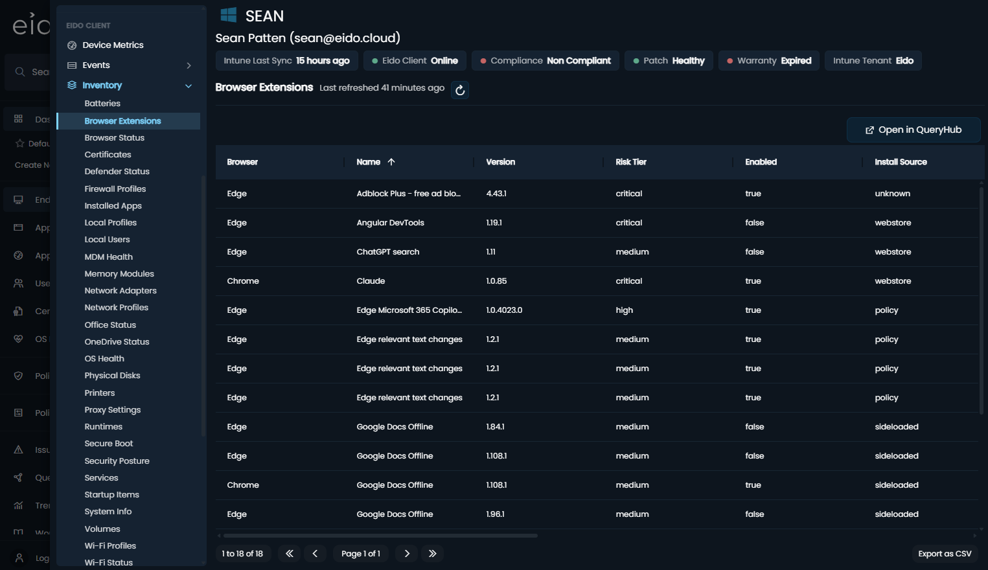Click the Inventory layers icon

click(x=72, y=85)
